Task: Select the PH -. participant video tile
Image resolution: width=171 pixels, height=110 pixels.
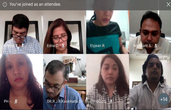Action: coord(21,82)
